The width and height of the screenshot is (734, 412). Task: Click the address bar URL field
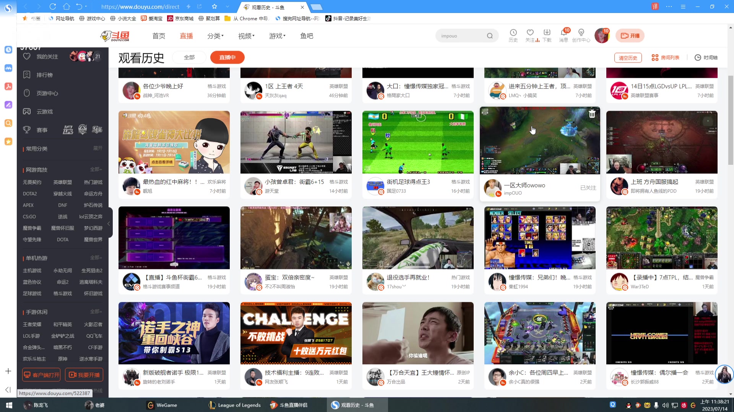[x=140, y=6]
